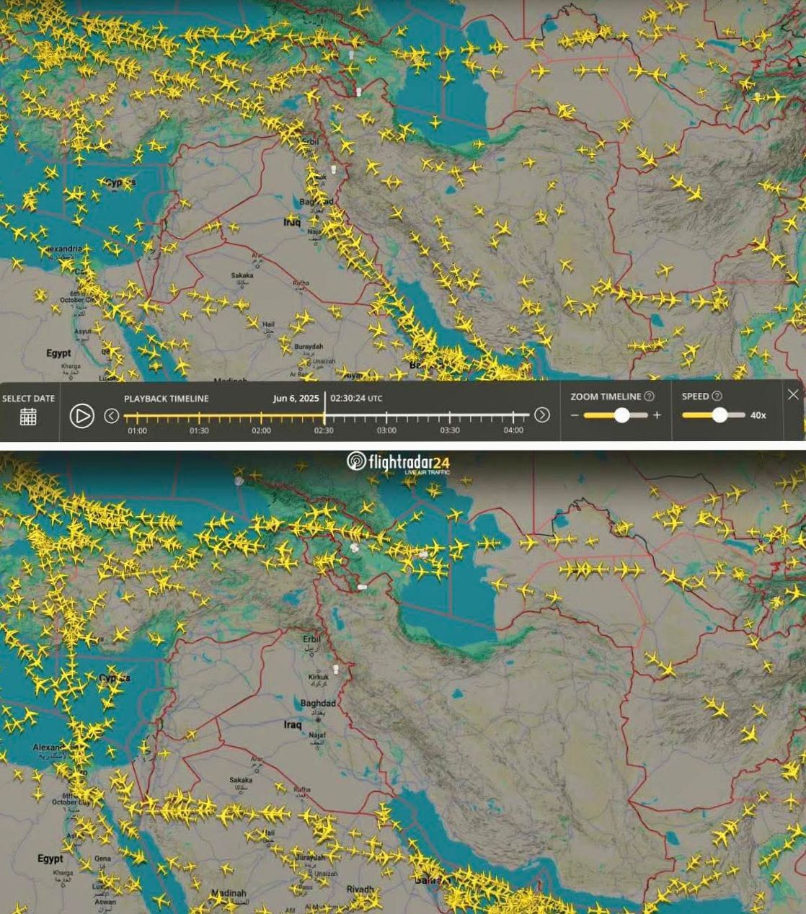Jump to 03:00 on playback timeline
The width and height of the screenshot is (806, 914).
tap(386, 430)
